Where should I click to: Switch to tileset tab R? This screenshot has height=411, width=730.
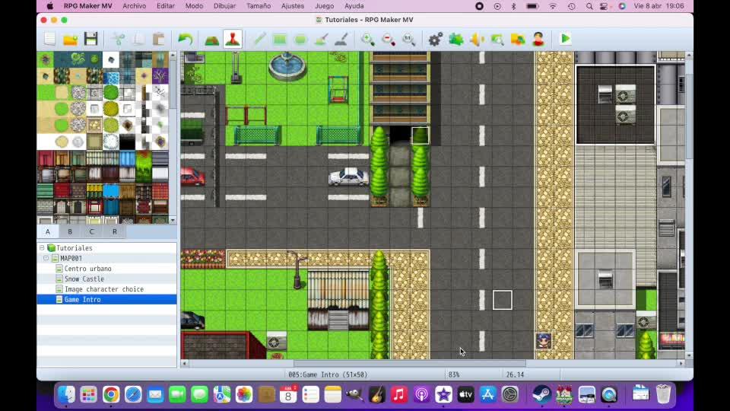point(115,231)
